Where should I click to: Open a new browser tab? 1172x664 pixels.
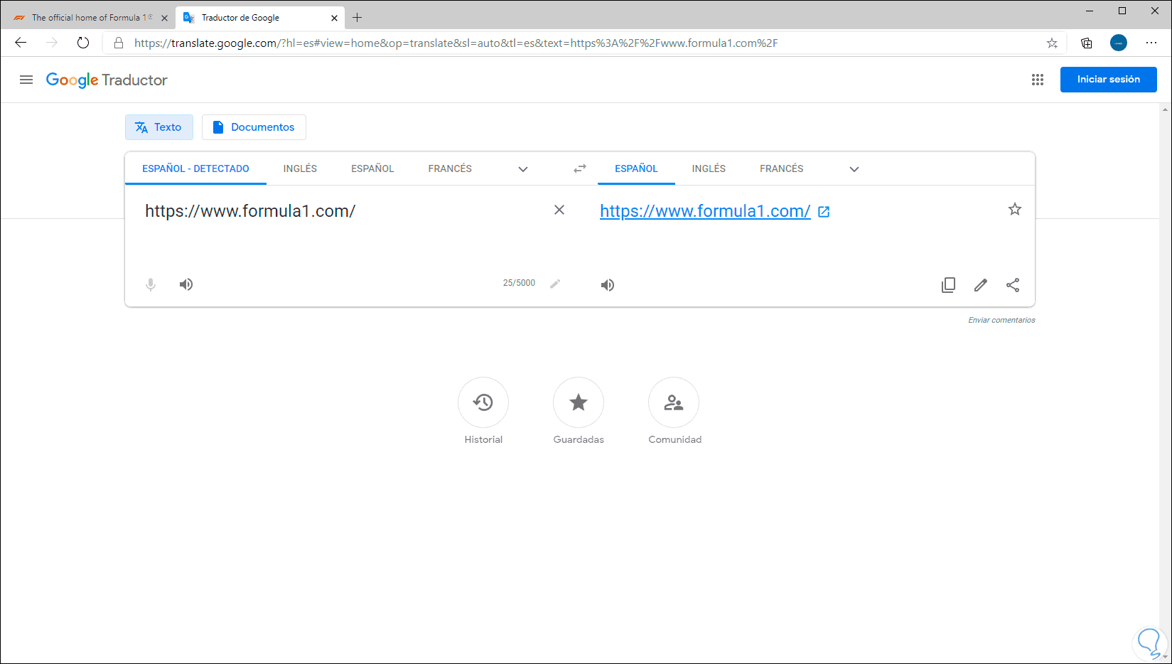tap(357, 18)
